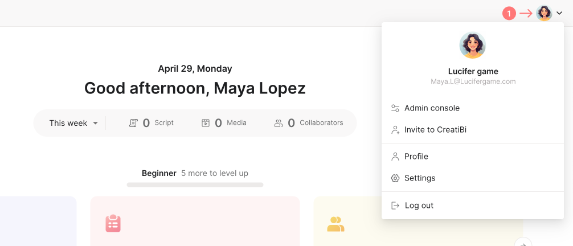This screenshot has height=246, width=573.
Task: Click the Log out arrow icon
Action: click(395, 206)
